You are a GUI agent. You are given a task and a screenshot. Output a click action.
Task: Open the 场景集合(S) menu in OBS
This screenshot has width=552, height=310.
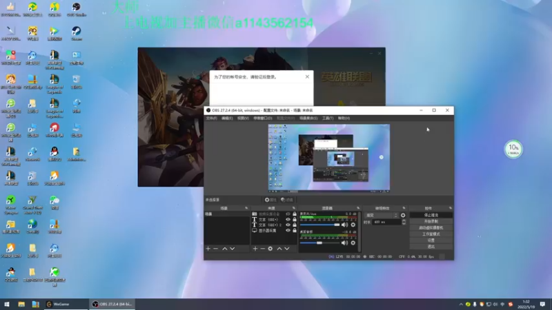[x=308, y=118]
